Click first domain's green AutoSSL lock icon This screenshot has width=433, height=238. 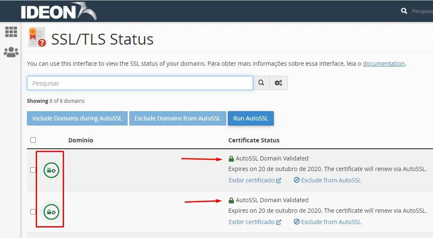(51, 170)
